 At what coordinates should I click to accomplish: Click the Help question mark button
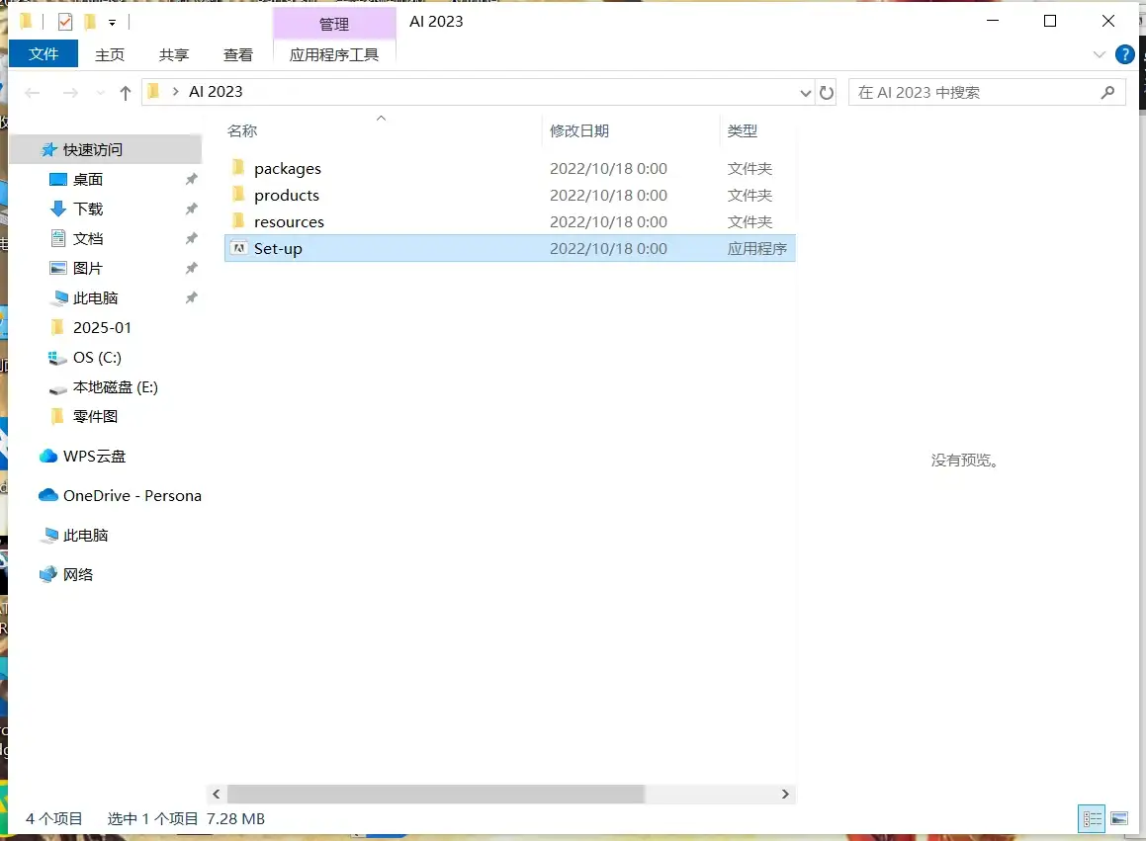[1125, 54]
